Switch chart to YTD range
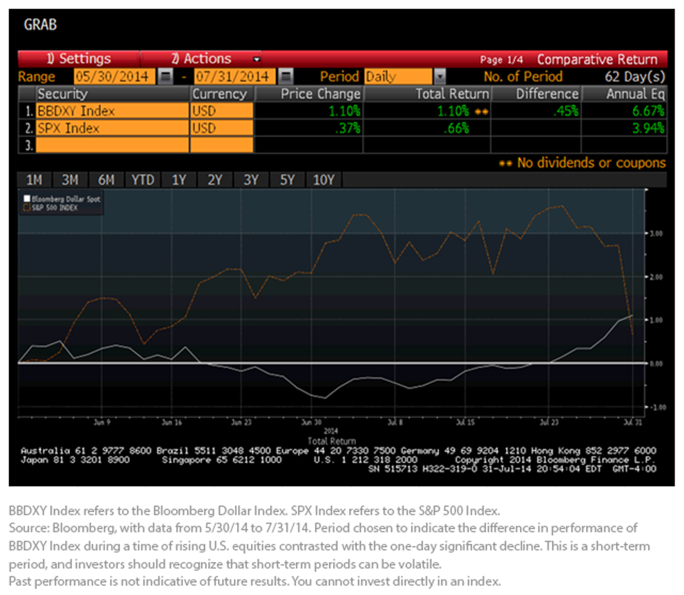 pyautogui.click(x=142, y=180)
